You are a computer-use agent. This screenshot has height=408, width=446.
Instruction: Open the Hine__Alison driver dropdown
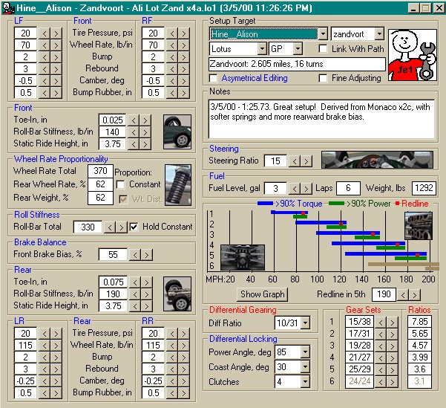tap(322, 34)
